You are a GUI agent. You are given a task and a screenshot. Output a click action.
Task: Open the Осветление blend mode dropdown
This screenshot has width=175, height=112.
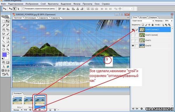[x=143, y=21]
